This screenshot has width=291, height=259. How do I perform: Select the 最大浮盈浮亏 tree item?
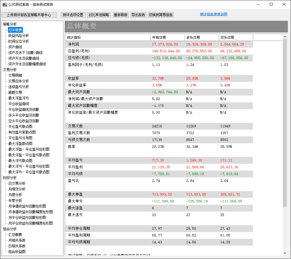pos(18,98)
